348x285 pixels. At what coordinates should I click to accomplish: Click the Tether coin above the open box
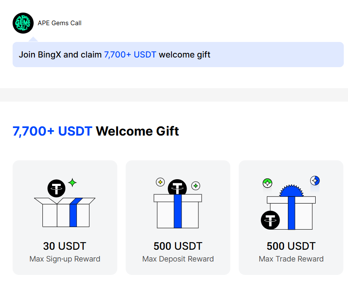coord(56,188)
